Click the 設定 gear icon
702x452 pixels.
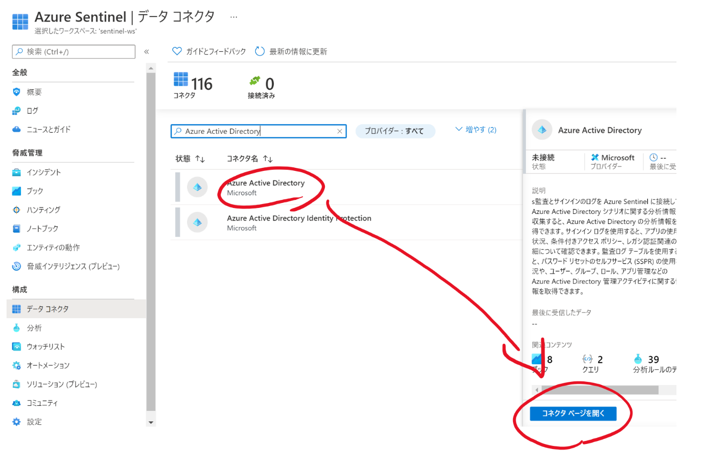(x=17, y=421)
